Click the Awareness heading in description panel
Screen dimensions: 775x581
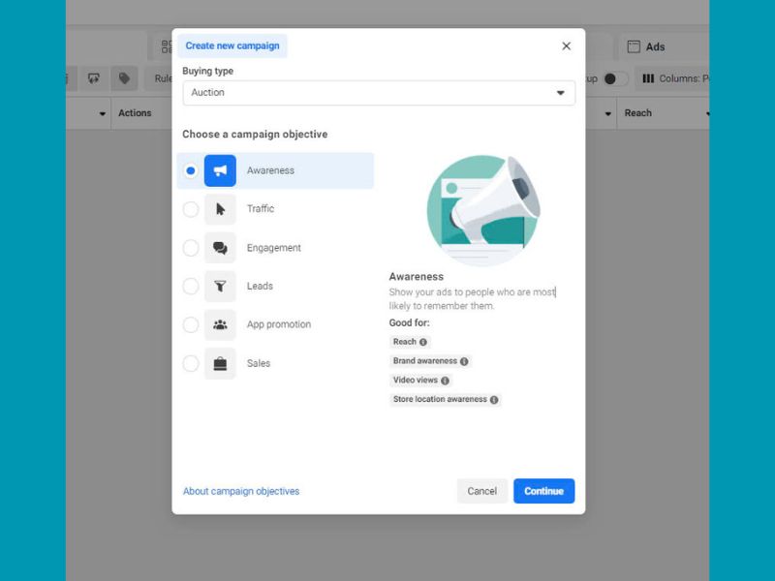click(x=417, y=277)
